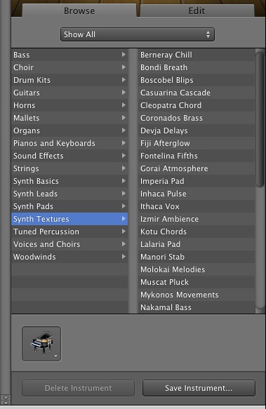The width and height of the screenshot is (266, 409).
Task: Click the Bass category disclosure arrow
Action: pyautogui.click(x=124, y=55)
